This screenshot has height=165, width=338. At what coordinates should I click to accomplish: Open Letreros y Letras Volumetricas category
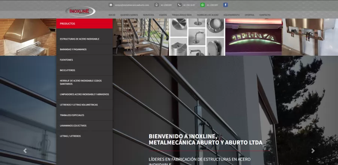point(79,105)
